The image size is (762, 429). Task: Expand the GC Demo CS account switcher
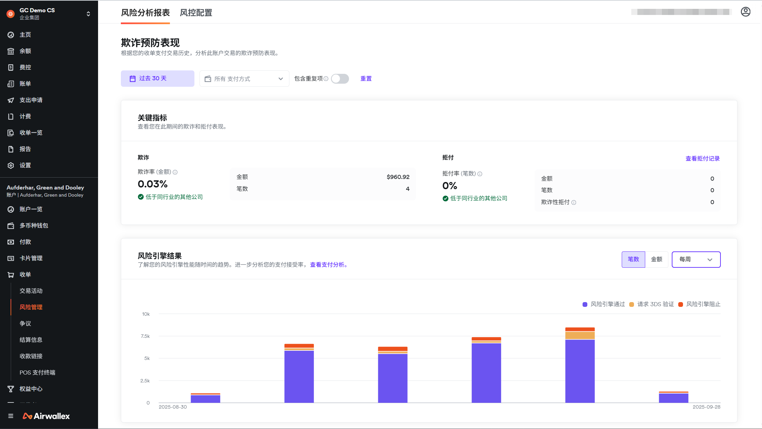point(88,14)
